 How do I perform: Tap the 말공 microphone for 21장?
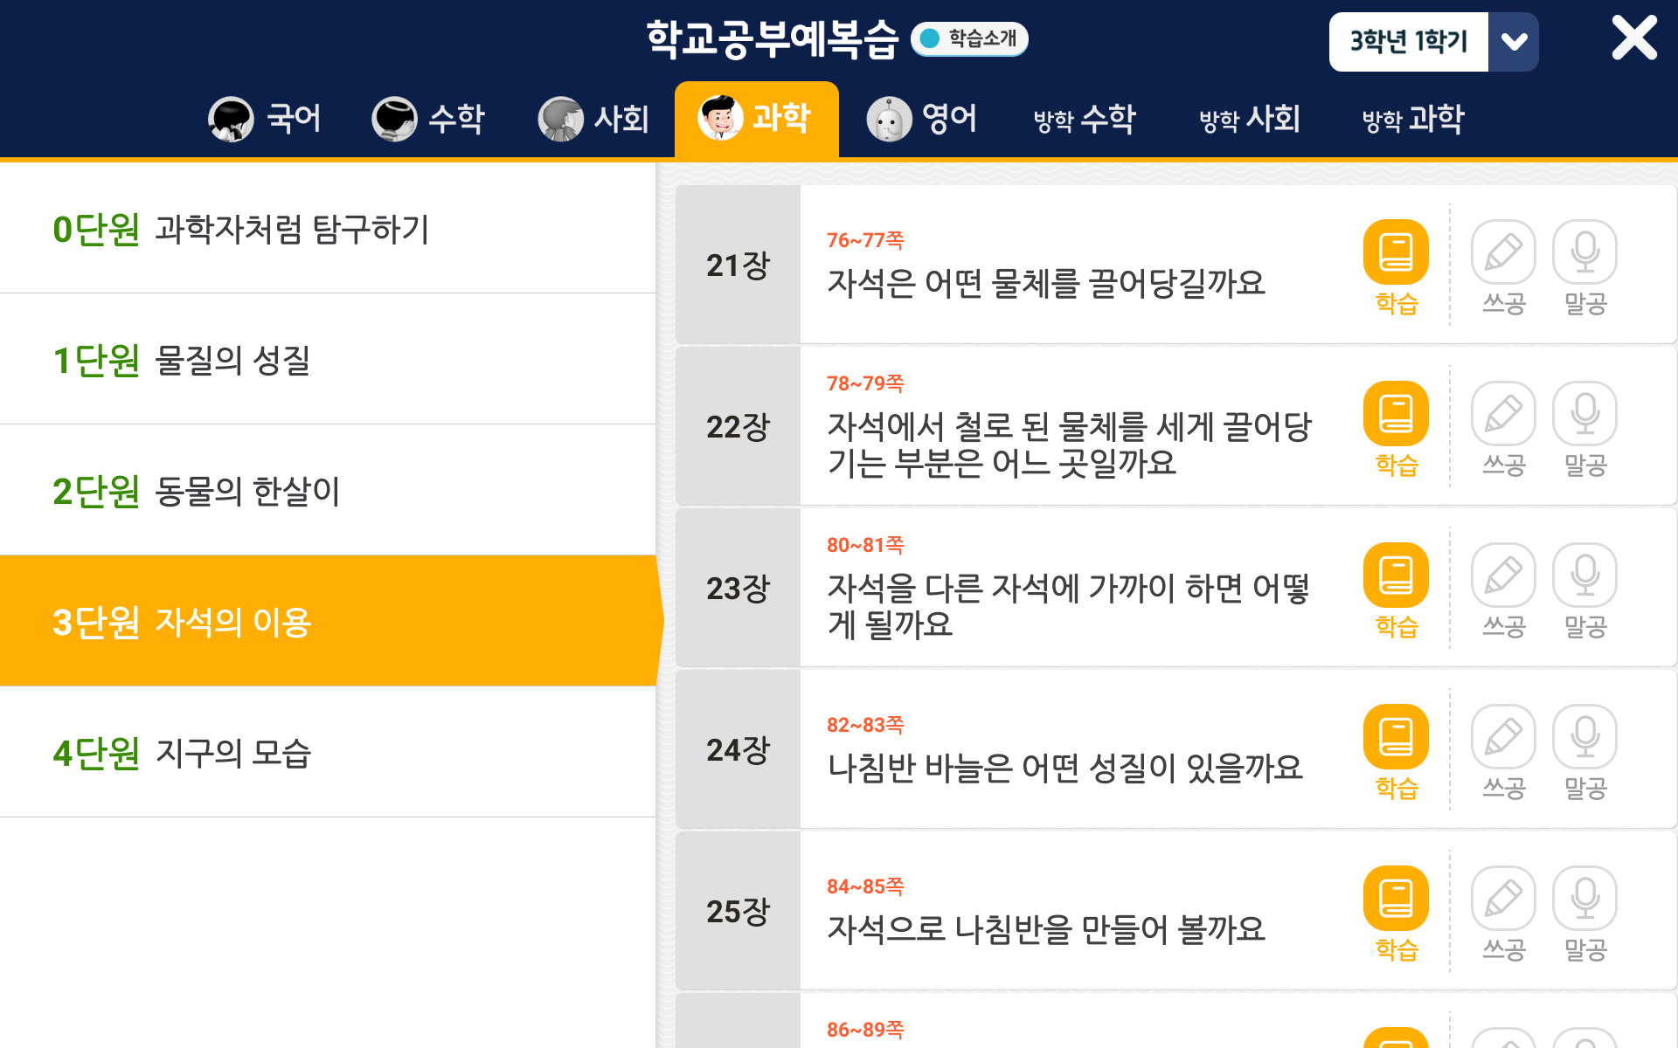[1584, 253]
